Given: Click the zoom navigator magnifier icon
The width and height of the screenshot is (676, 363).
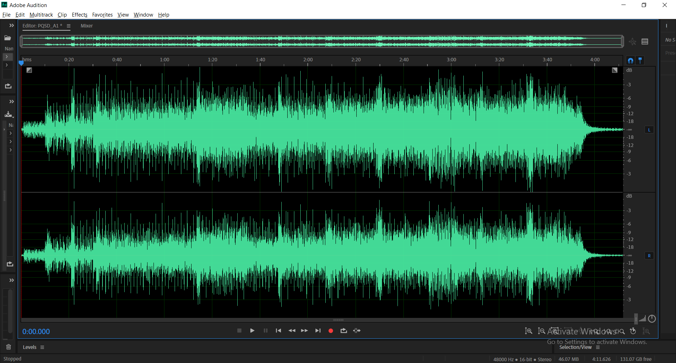Looking at the screenshot, I should pyautogui.click(x=633, y=42).
